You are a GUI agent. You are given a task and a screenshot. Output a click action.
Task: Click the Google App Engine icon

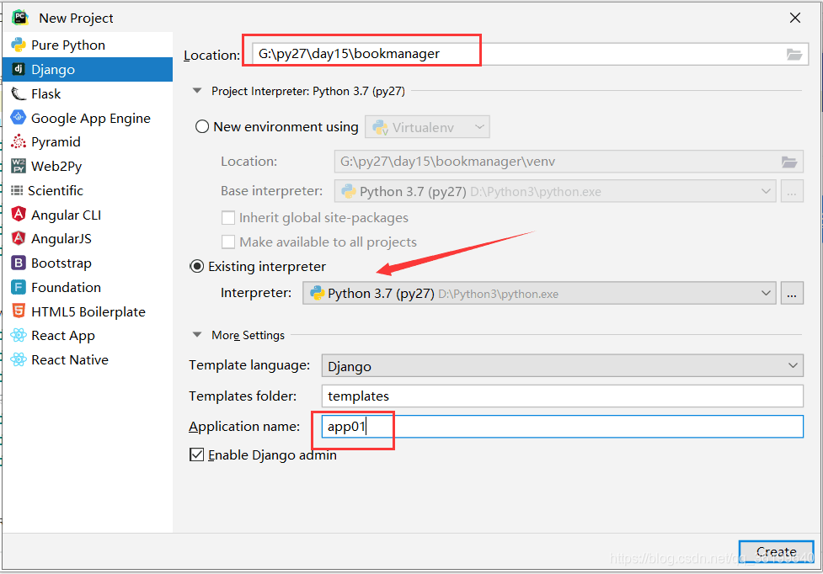click(19, 118)
